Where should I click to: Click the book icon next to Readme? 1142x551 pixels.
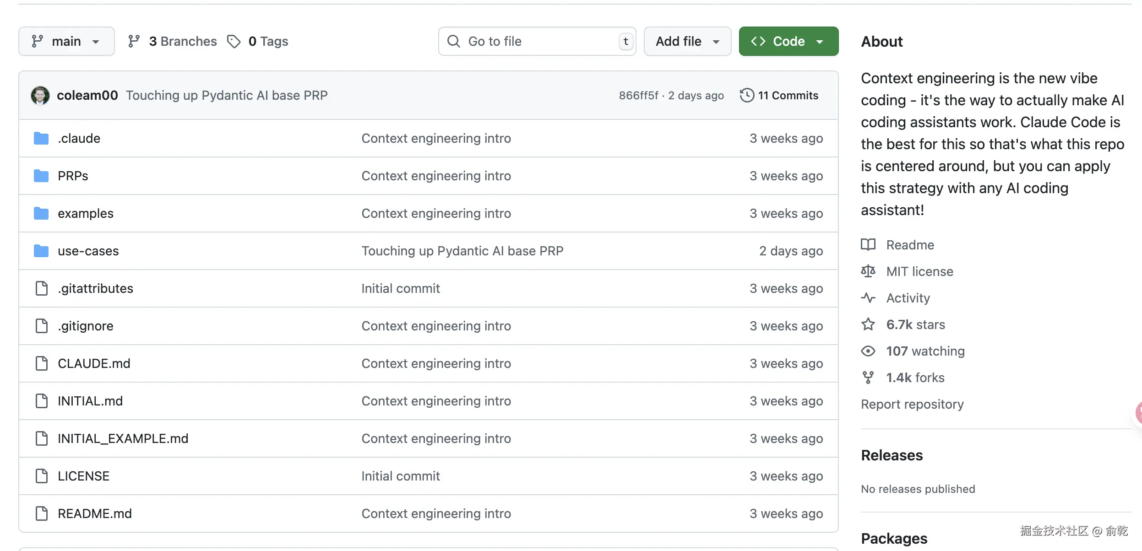coord(868,245)
